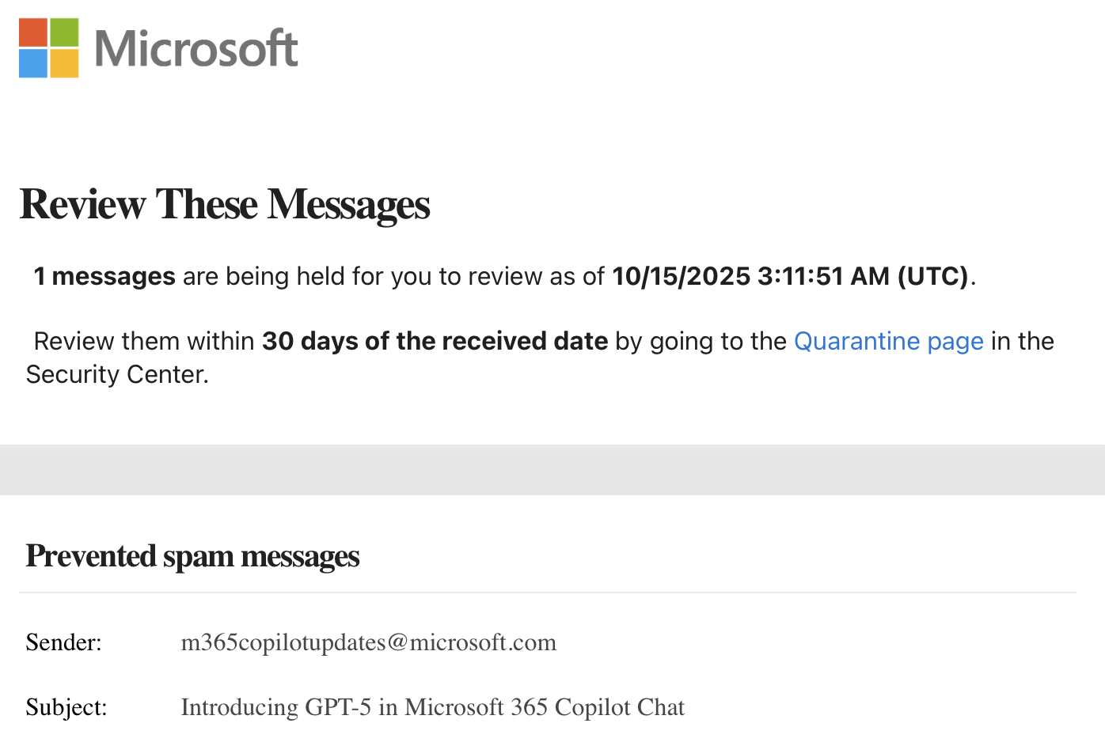Image resolution: width=1105 pixels, height=742 pixels.
Task: Click the Security Center text
Action: 117,374
